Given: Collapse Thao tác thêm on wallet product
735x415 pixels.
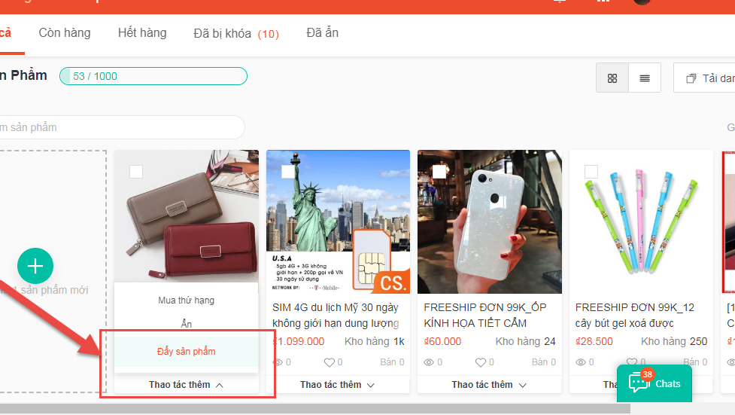Looking at the screenshot, I should [186, 385].
